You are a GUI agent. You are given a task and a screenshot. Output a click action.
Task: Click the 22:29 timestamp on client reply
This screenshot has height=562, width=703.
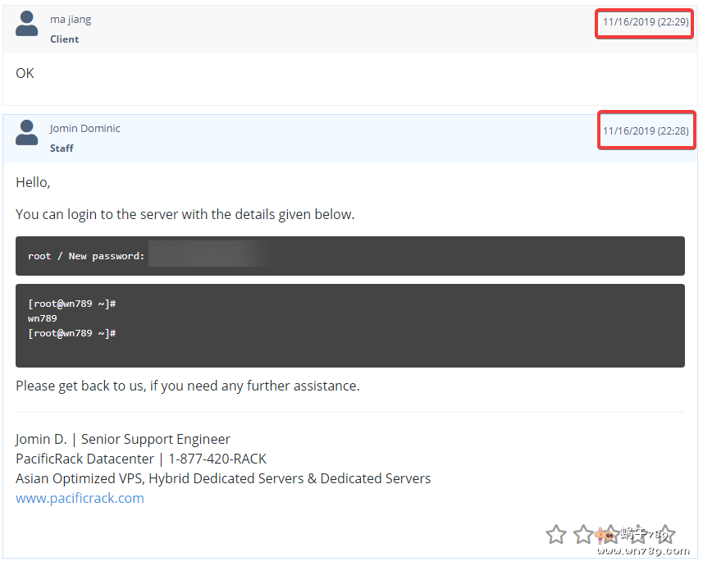(x=646, y=22)
